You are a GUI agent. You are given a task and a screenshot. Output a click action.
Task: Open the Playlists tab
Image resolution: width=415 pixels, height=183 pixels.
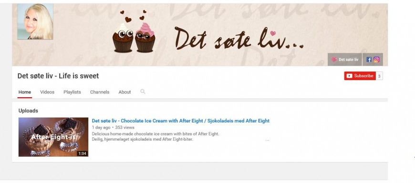(x=72, y=92)
